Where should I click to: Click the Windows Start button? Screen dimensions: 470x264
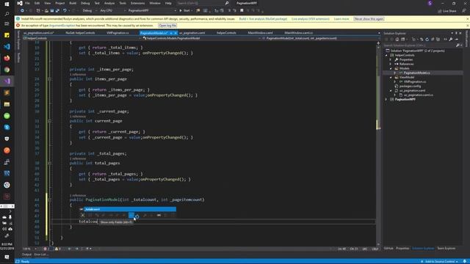(7, 4)
